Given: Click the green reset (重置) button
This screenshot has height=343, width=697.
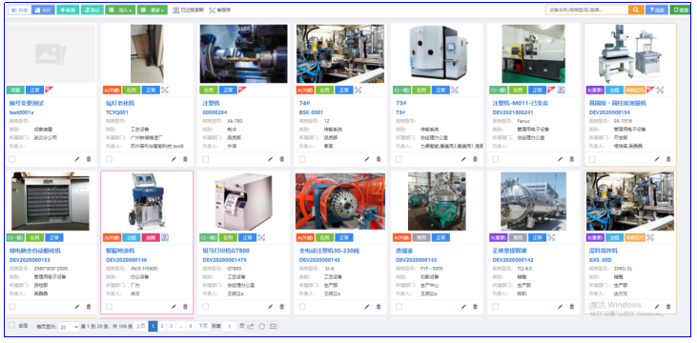Looking at the screenshot, I should [x=680, y=10].
